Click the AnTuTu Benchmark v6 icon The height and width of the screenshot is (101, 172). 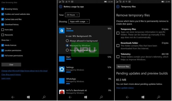pyautogui.click(x=62, y=92)
